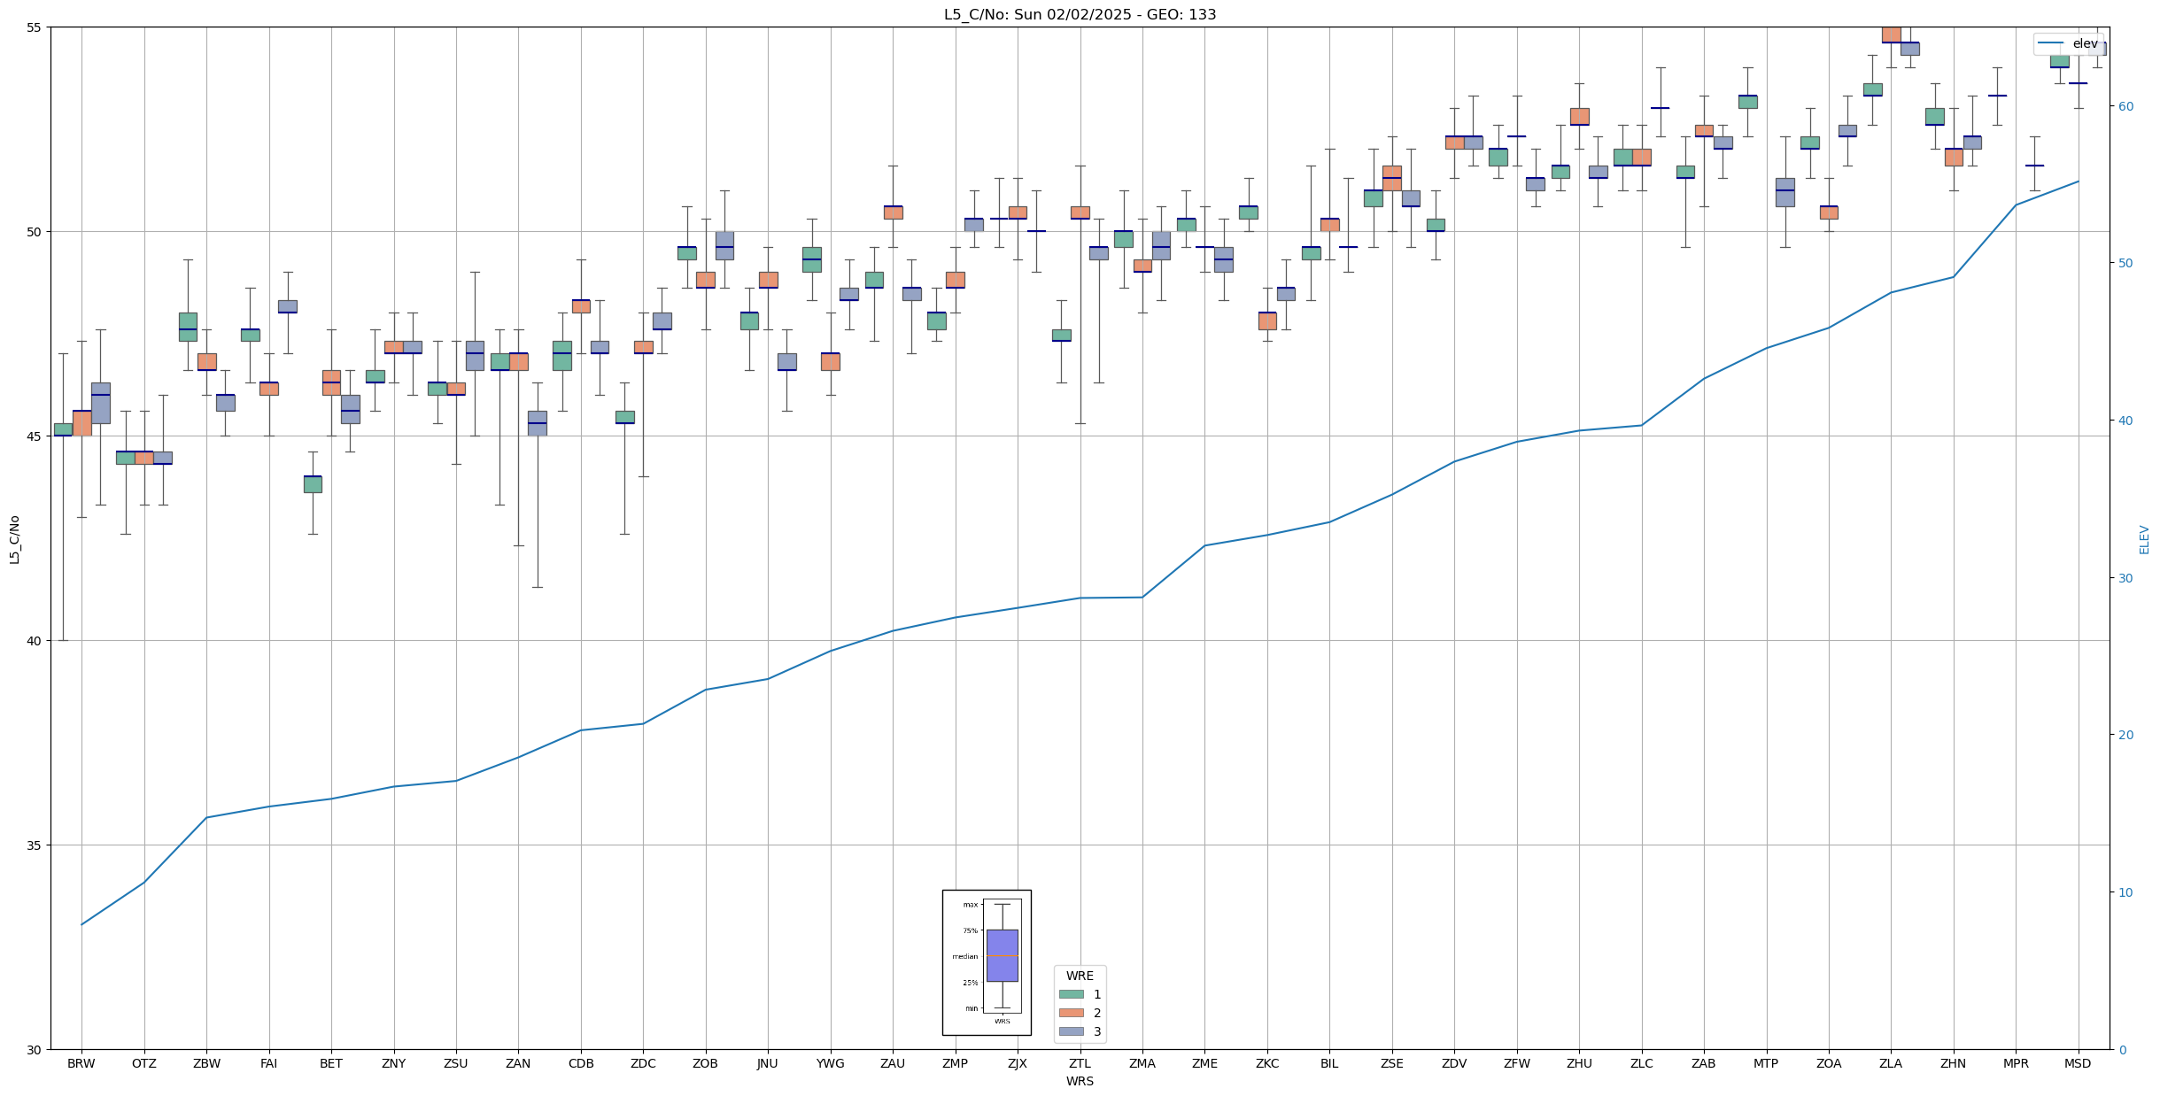Image resolution: width=2160 pixels, height=1096 pixels.
Task: Click the 60 tick on right axis
Action: click(x=2125, y=106)
